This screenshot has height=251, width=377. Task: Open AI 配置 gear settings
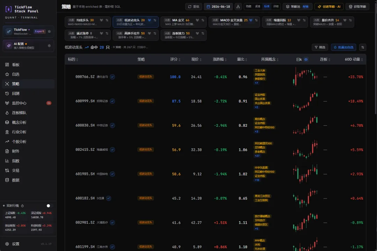click(49, 46)
